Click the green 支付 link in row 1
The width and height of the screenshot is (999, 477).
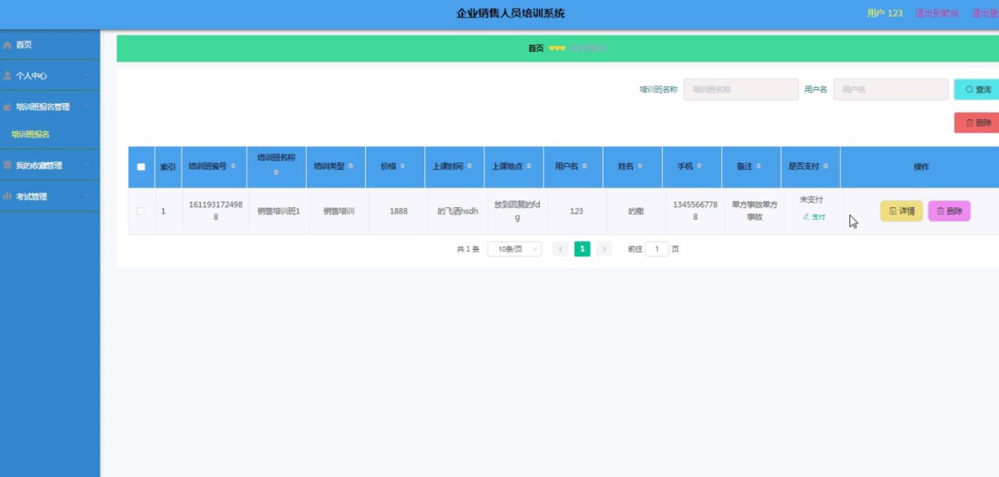(x=813, y=216)
